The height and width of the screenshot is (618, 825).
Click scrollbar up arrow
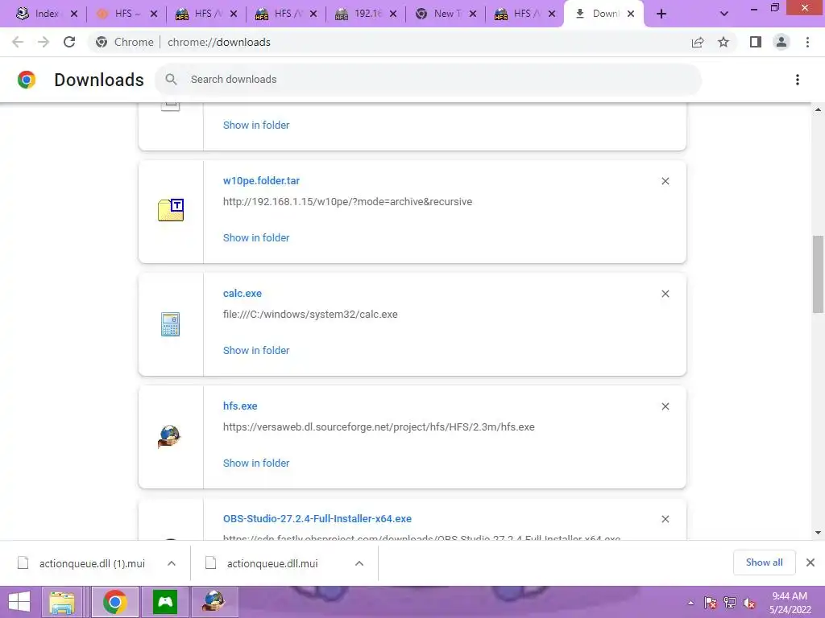pos(818,109)
